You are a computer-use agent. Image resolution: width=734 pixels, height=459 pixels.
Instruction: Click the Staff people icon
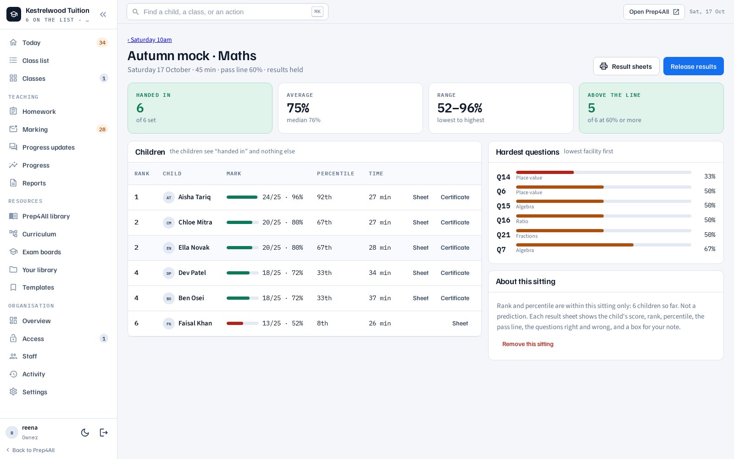(x=13, y=356)
